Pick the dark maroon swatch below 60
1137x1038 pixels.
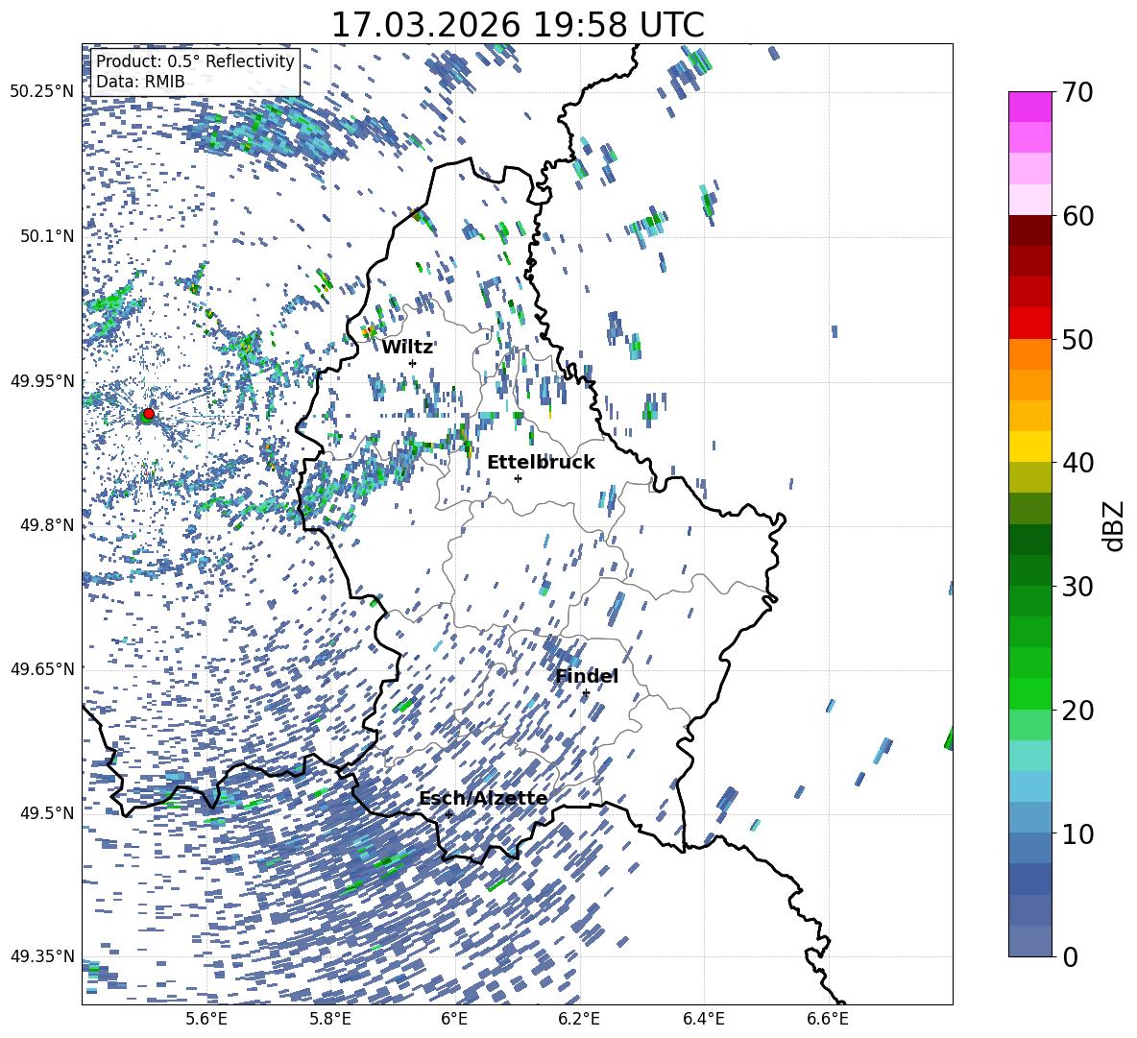click(x=1030, y=230)
